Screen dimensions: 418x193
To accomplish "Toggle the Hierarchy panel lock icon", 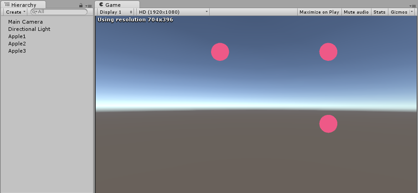I will [x=81, y=5].
